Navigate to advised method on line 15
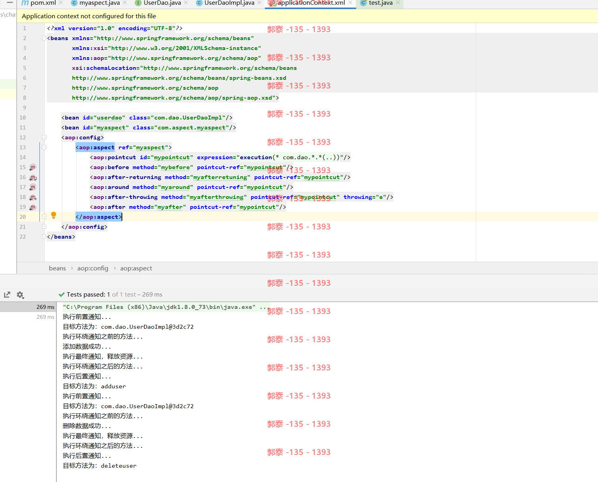 (33, 168)
